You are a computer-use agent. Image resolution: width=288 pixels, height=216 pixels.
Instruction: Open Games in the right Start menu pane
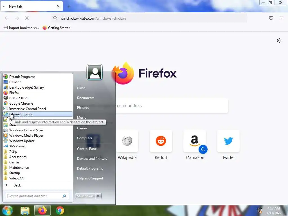82,128
